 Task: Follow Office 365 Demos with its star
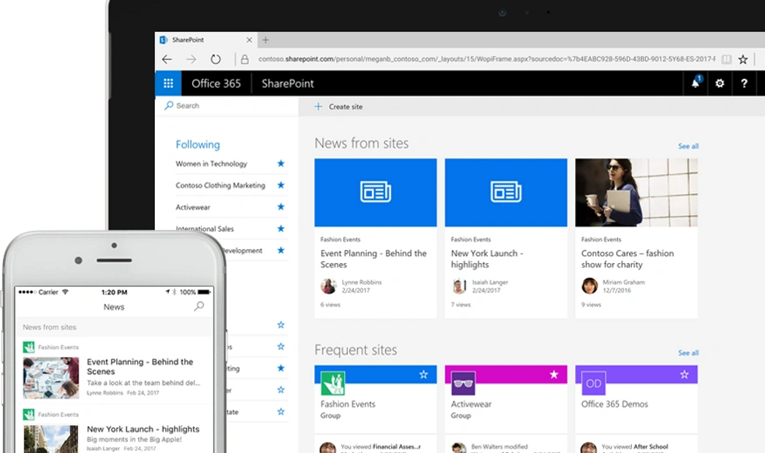click(x=685, y=375)
